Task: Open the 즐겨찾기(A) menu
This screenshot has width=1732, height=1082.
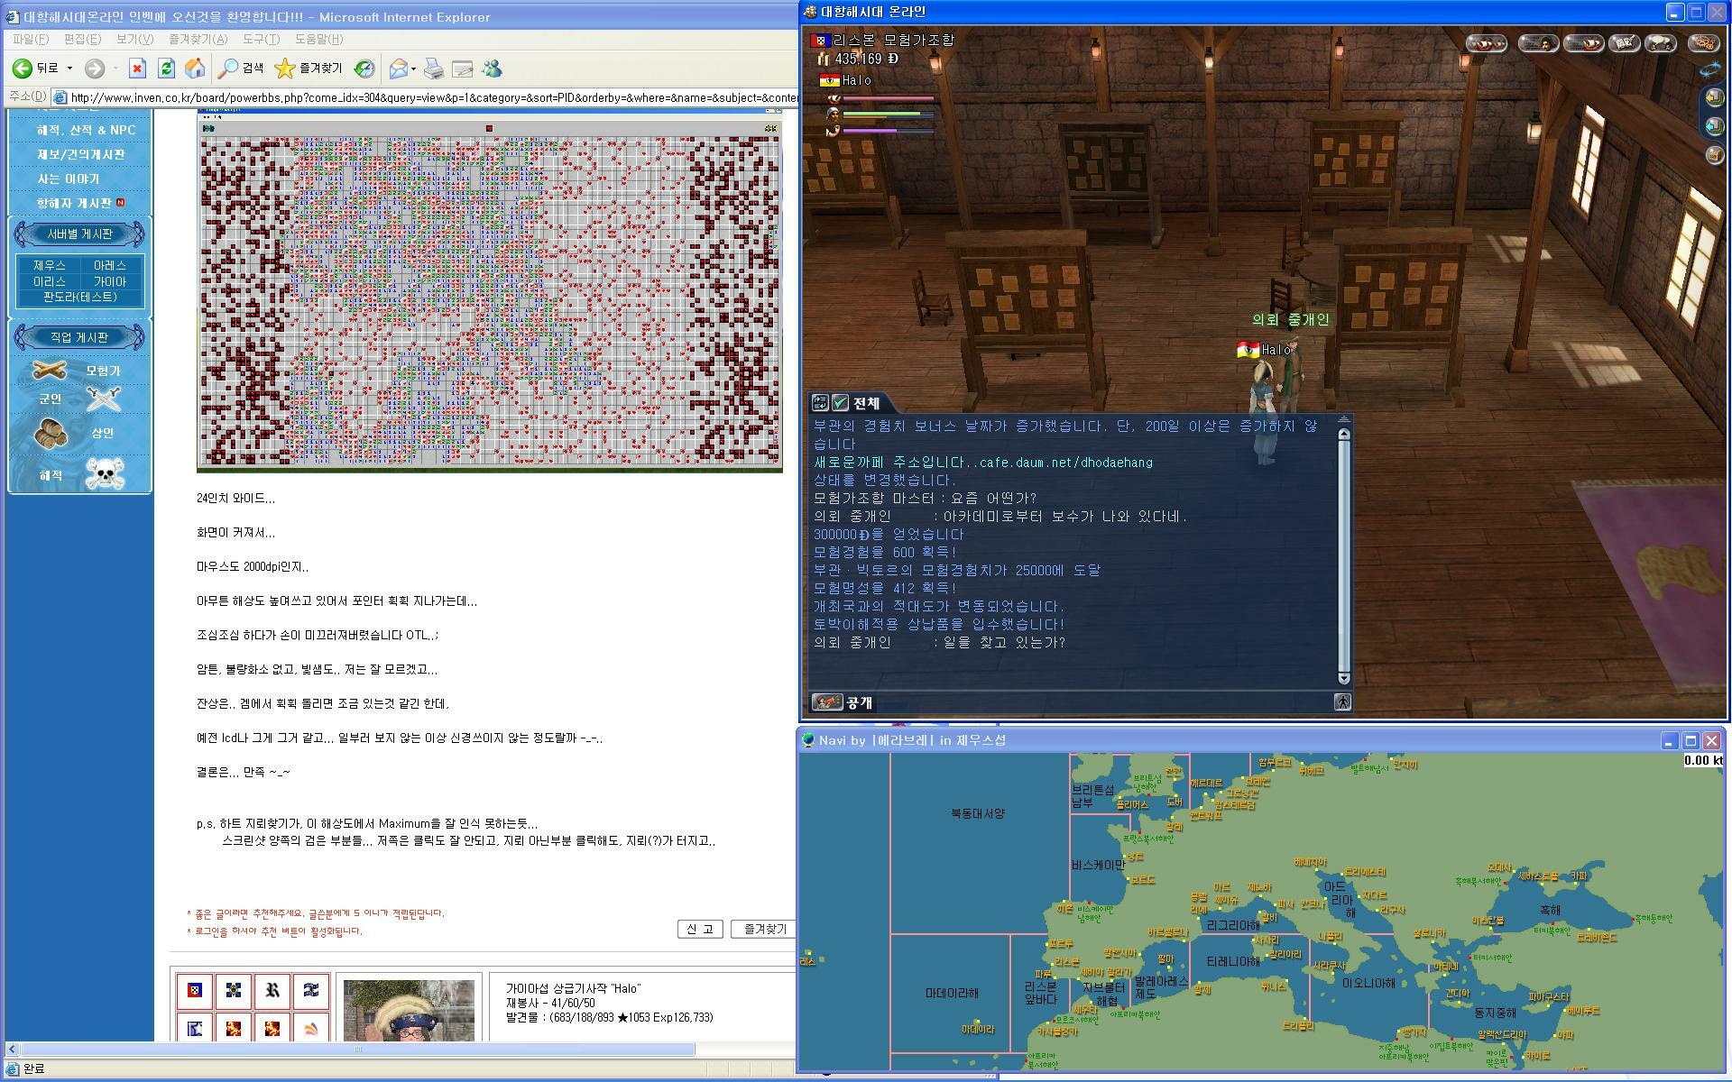Action: [x=198, y=39]
